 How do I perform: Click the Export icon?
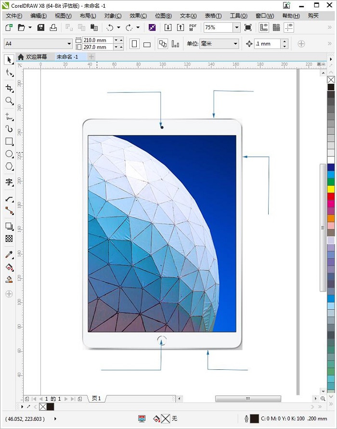pos(180,27)
